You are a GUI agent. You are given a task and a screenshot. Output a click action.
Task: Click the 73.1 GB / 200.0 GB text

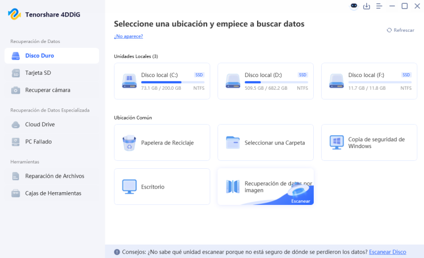pos(161,88)
